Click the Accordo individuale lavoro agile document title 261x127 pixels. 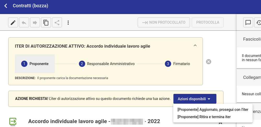(x=94, y=121)
